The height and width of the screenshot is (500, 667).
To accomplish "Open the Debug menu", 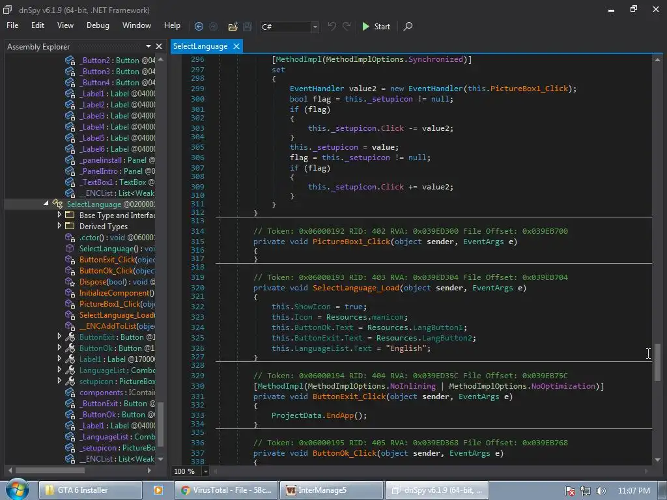I will tap(98, 25).
